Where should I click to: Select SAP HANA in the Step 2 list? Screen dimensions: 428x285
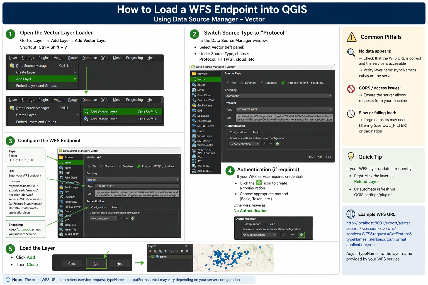[x=205, y=141]
